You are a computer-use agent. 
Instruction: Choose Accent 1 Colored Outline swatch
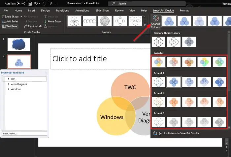coord(158,82)
